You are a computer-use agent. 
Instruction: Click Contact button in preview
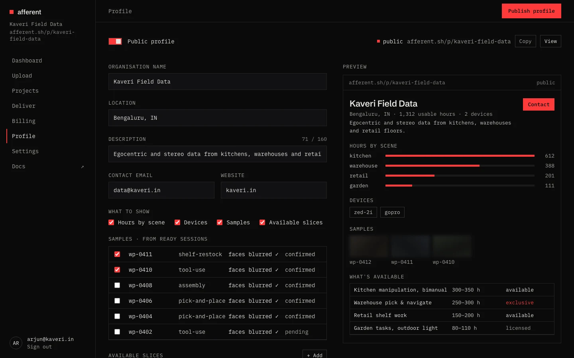tap(539, 104)
